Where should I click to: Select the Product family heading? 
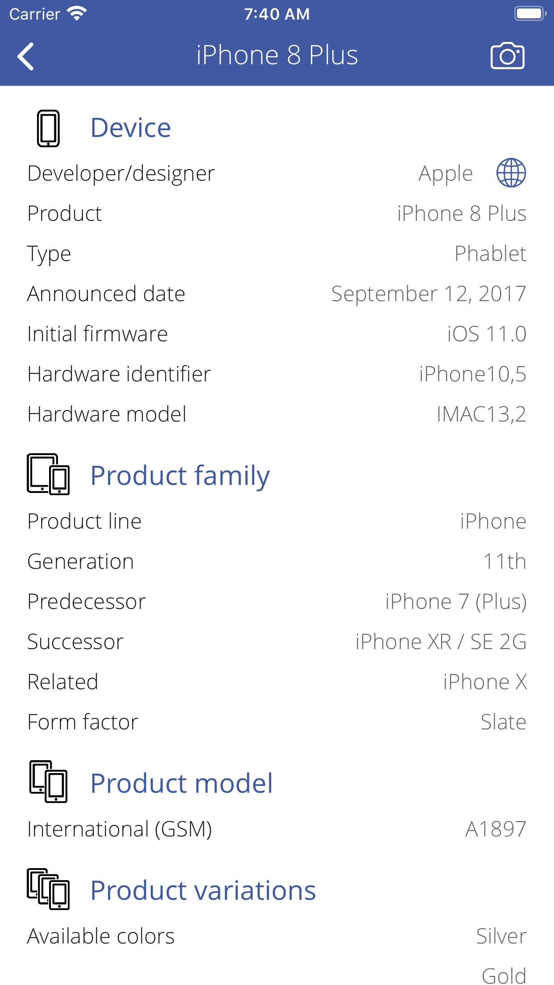[180, 476]
